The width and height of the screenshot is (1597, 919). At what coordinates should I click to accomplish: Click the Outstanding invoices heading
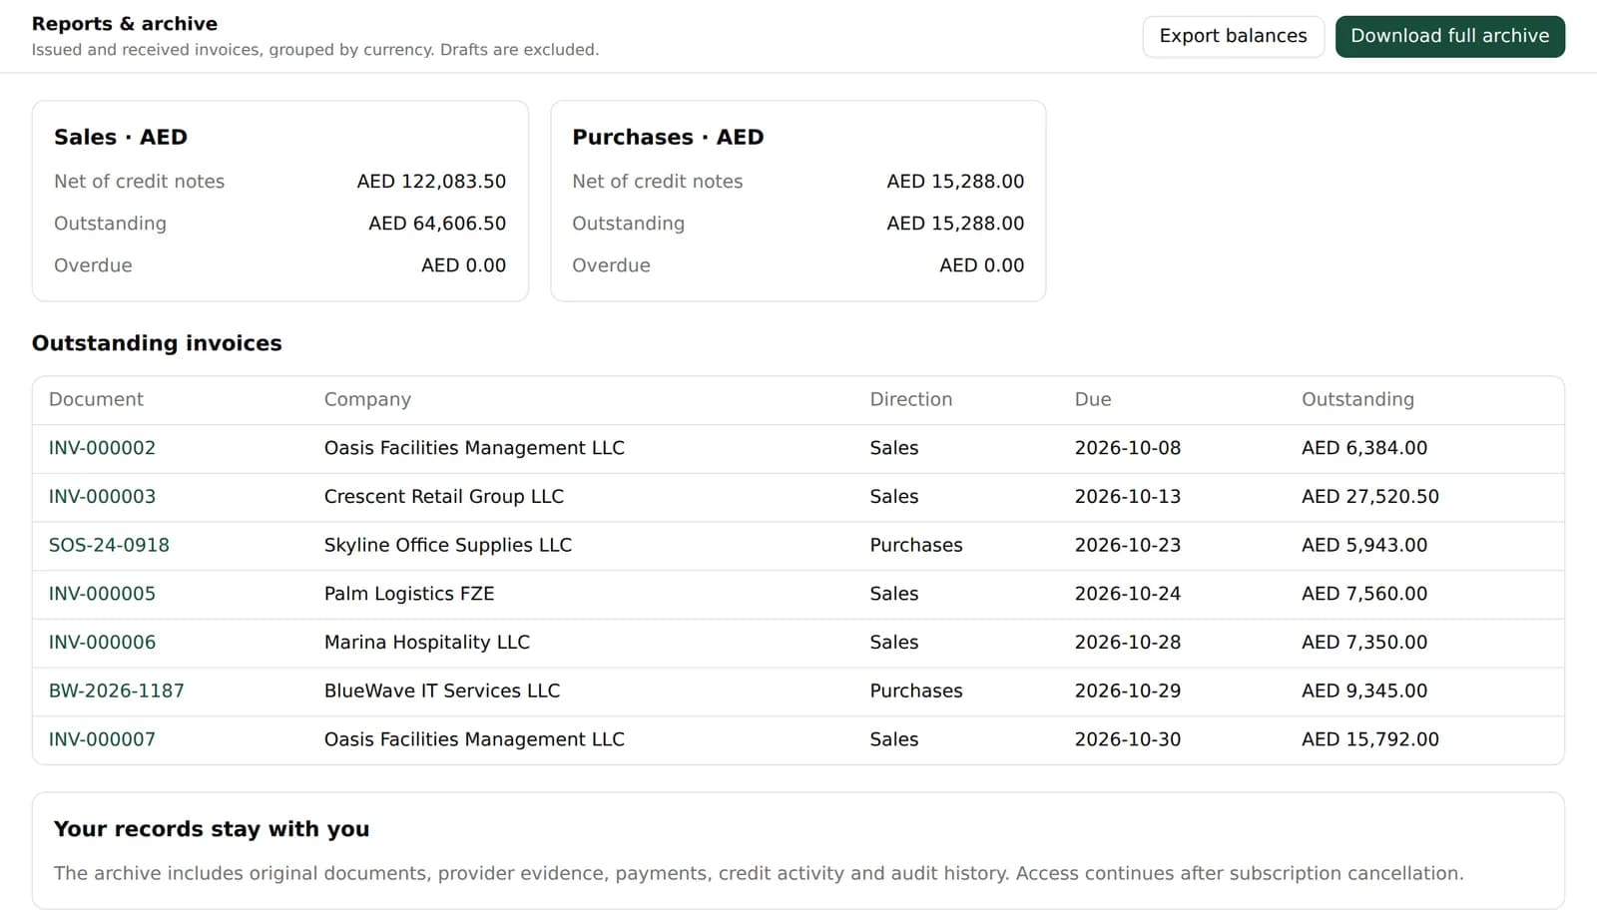click(x=157, y=343)
